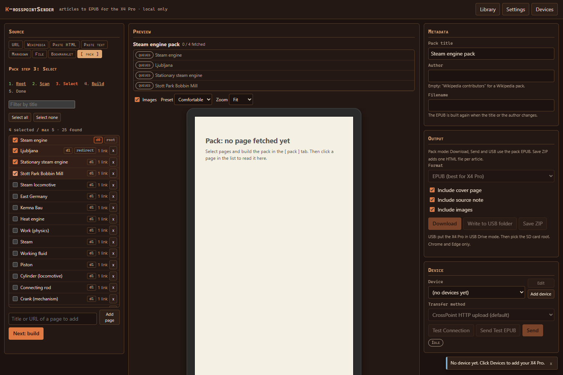Click Select all pages button
Viewport: 563px width, 375px height.
pyautogui.click(x=20, y=117)
